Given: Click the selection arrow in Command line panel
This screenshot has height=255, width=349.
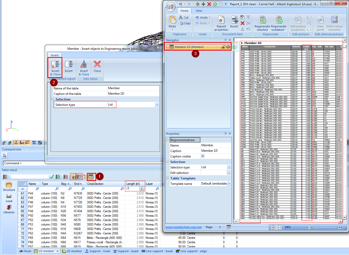Looking at the screenshot, I should 5,155.
